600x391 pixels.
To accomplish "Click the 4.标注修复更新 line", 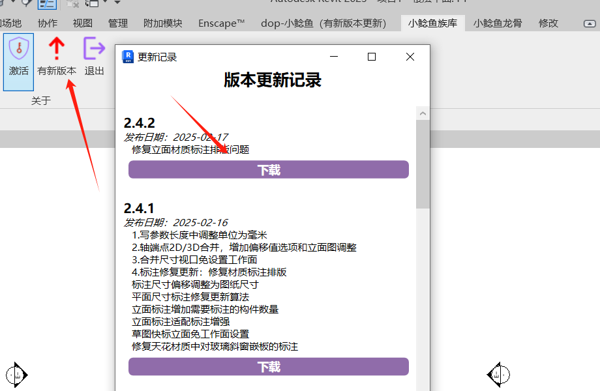I will (x=209, y=272).
